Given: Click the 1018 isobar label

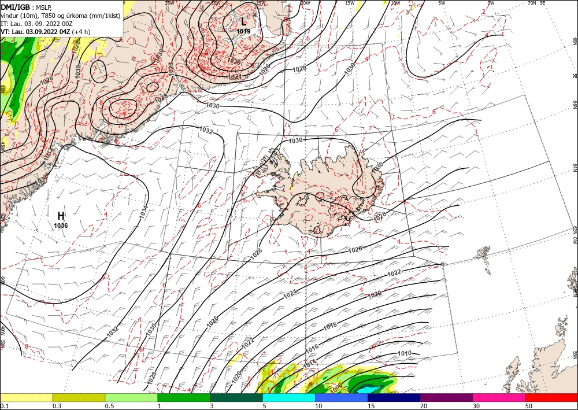Looking at the screenshot, I should coord(330,326).
